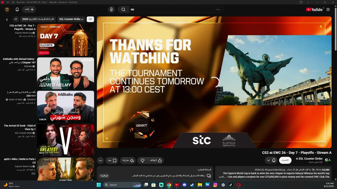Image resolution: width=337 pixels, height=189 pixels.
Task: Expand subscription notification options chevron
Action: tap(269, 160)
